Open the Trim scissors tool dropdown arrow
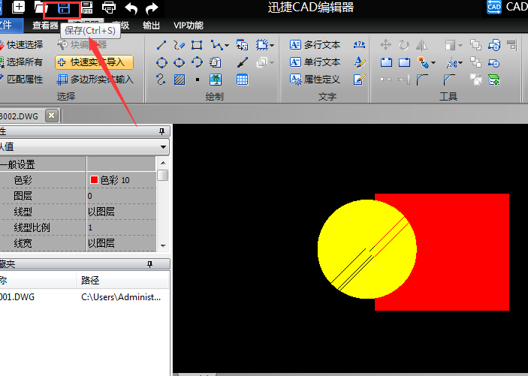Image resolution: width=528 pixels, height=376 pixels. pos(460,62)
